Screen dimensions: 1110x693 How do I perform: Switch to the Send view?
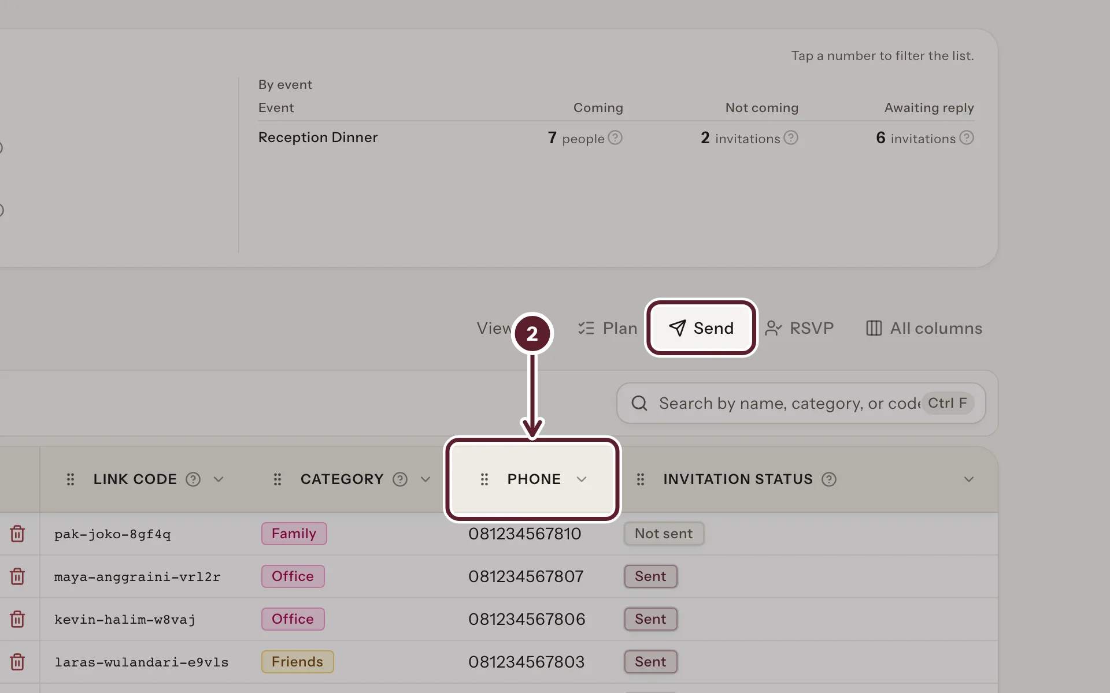point(701,328)
